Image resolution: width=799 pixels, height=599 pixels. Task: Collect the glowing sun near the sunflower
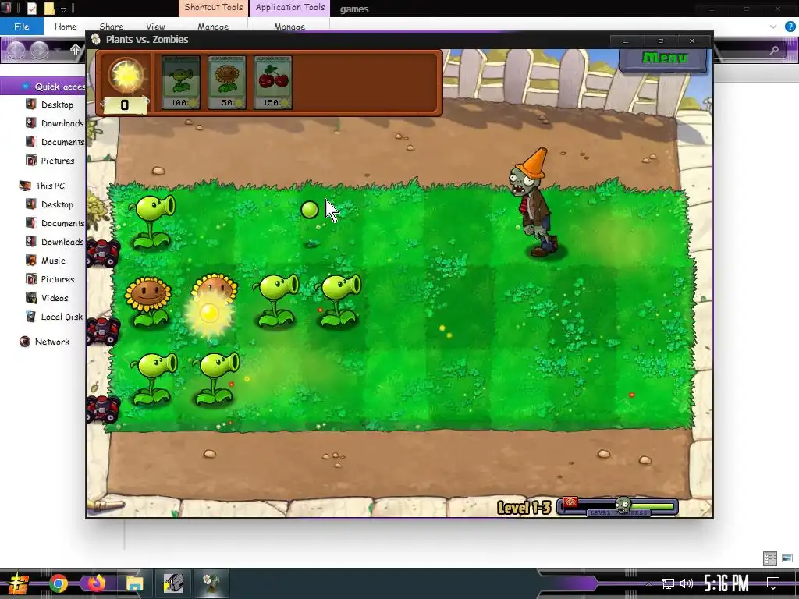coord(209,313)
